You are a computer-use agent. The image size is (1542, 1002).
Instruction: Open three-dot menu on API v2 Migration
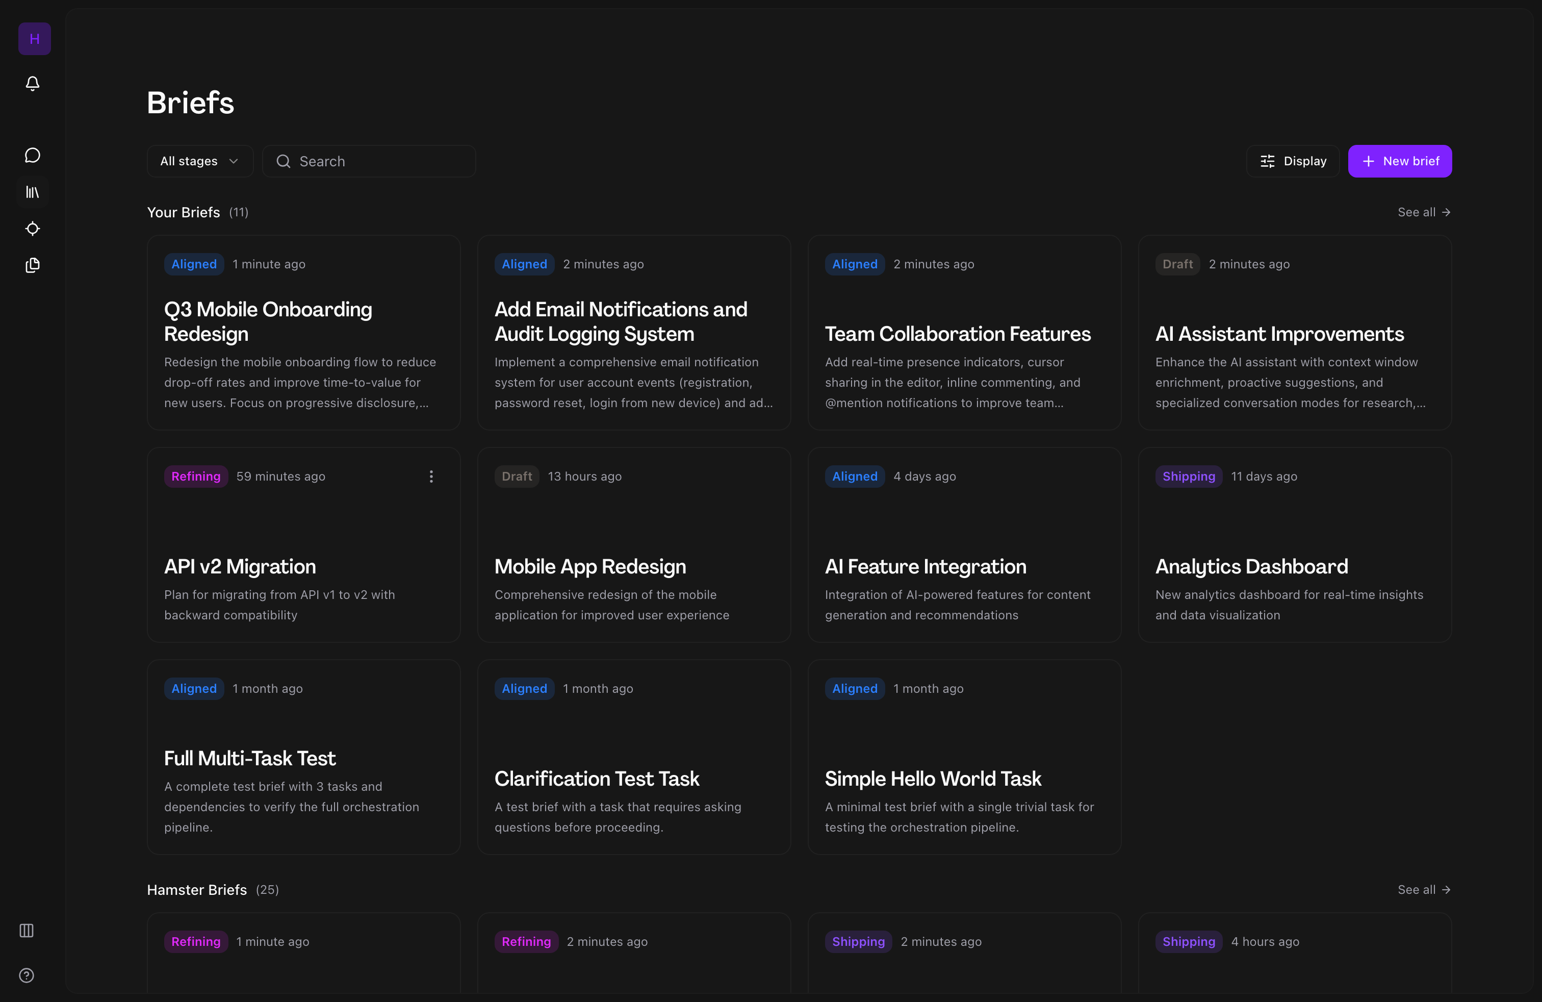click(x=431, y=477)
